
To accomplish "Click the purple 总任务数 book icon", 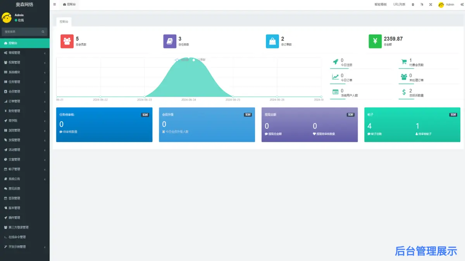I will click(170, 41).
